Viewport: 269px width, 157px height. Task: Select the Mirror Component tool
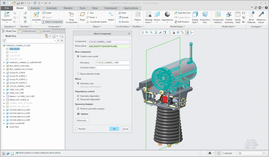tap(52, 22)
